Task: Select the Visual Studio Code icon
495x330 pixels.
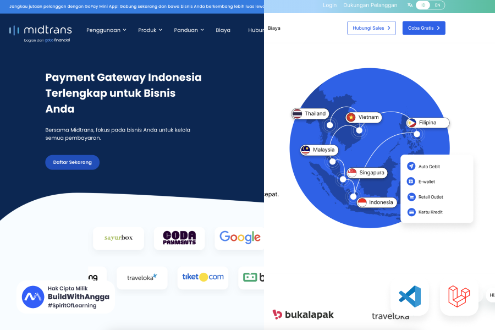Action: 410,297
